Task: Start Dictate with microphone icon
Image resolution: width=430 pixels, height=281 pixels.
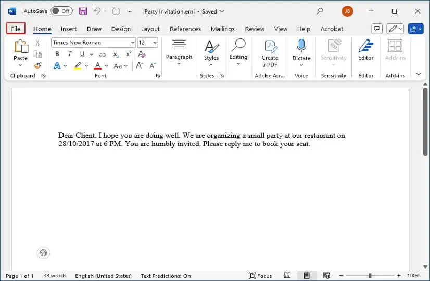Action: [301, 45]
